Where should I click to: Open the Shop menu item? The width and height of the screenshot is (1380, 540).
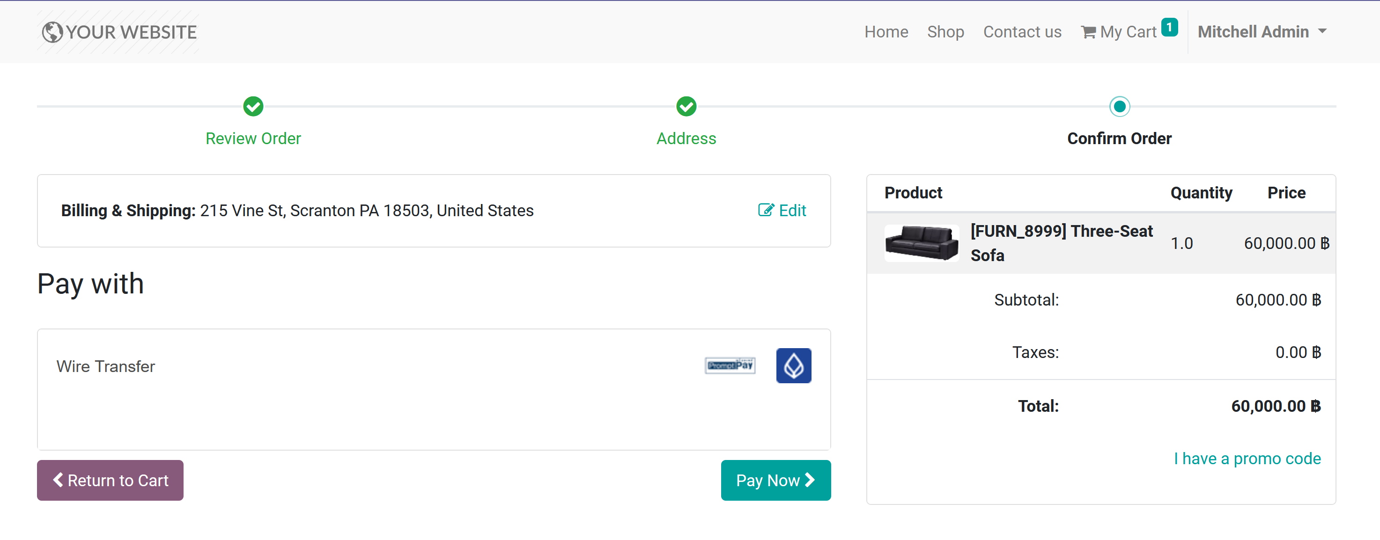(x=945, y=32)
